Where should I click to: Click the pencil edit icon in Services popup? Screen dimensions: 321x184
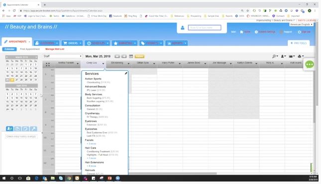point(126,73)
